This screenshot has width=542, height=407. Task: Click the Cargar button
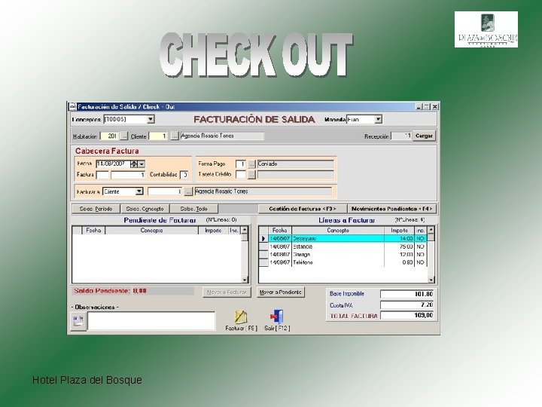coord(424,136)
